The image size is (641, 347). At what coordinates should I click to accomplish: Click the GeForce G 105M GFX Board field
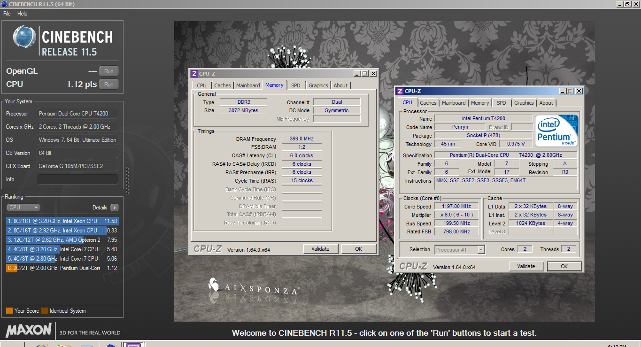77,166
